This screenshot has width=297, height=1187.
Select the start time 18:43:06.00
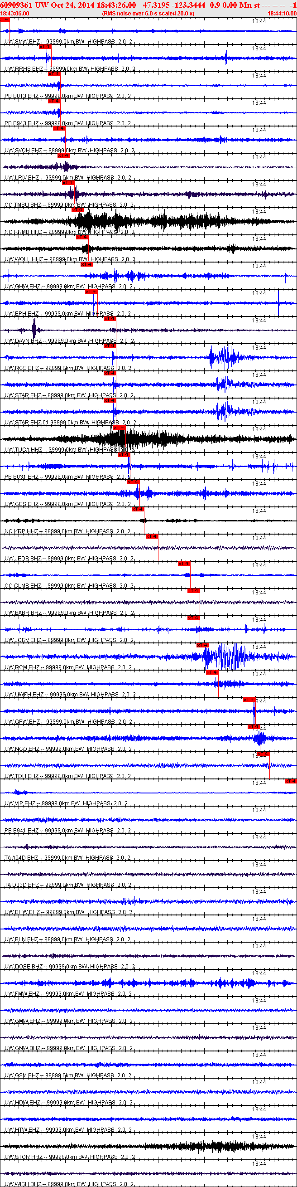(15, 13)
